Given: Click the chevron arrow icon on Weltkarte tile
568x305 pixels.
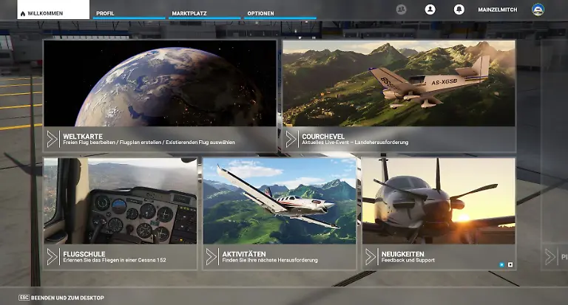Looking at the screenshot, I should click(53, 139).
